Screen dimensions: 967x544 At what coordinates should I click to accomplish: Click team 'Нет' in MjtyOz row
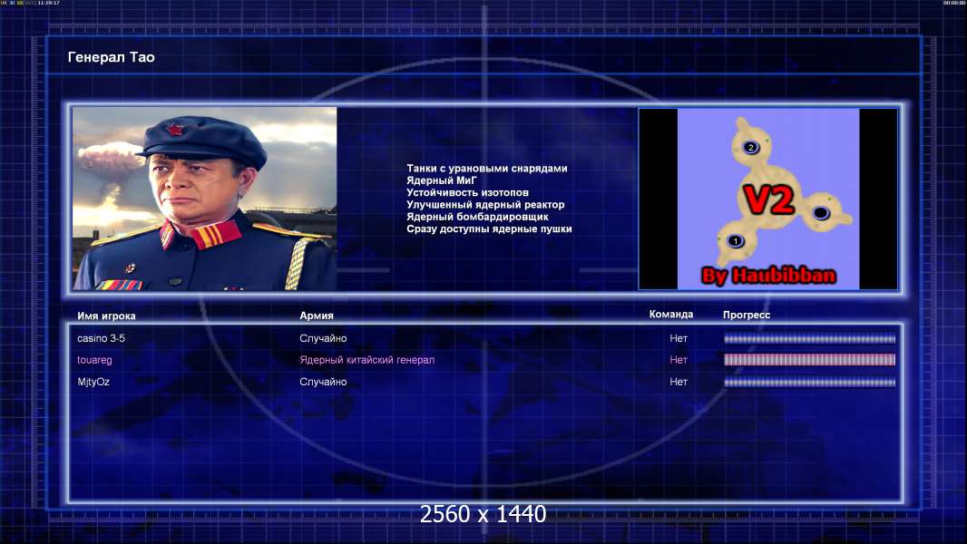point(679,382)
